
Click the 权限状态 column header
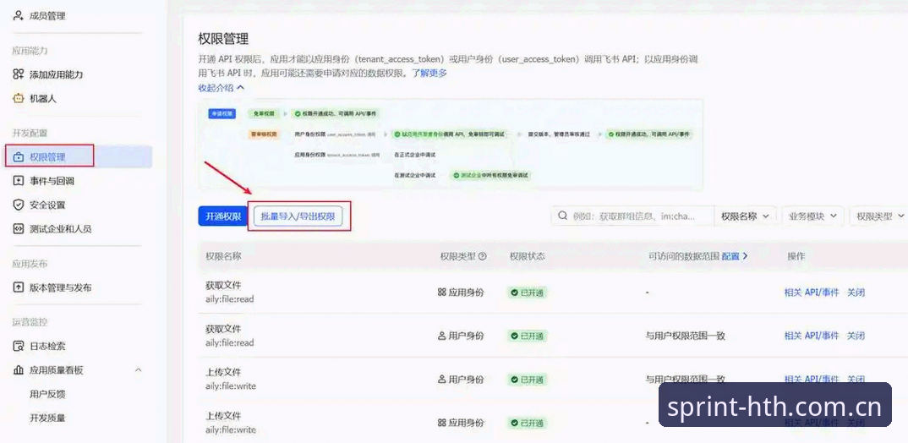(x=527, y=256)
